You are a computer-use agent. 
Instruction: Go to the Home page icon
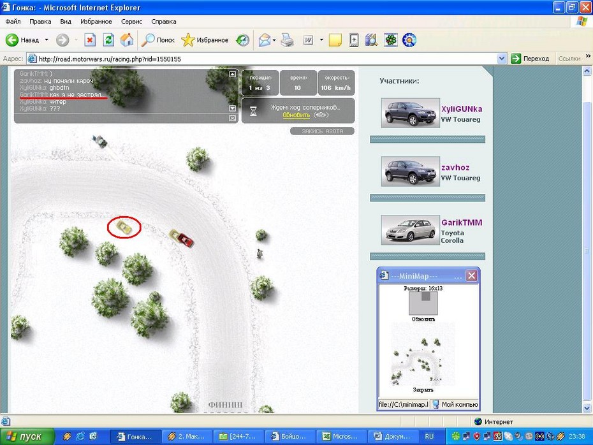point(127,40)
